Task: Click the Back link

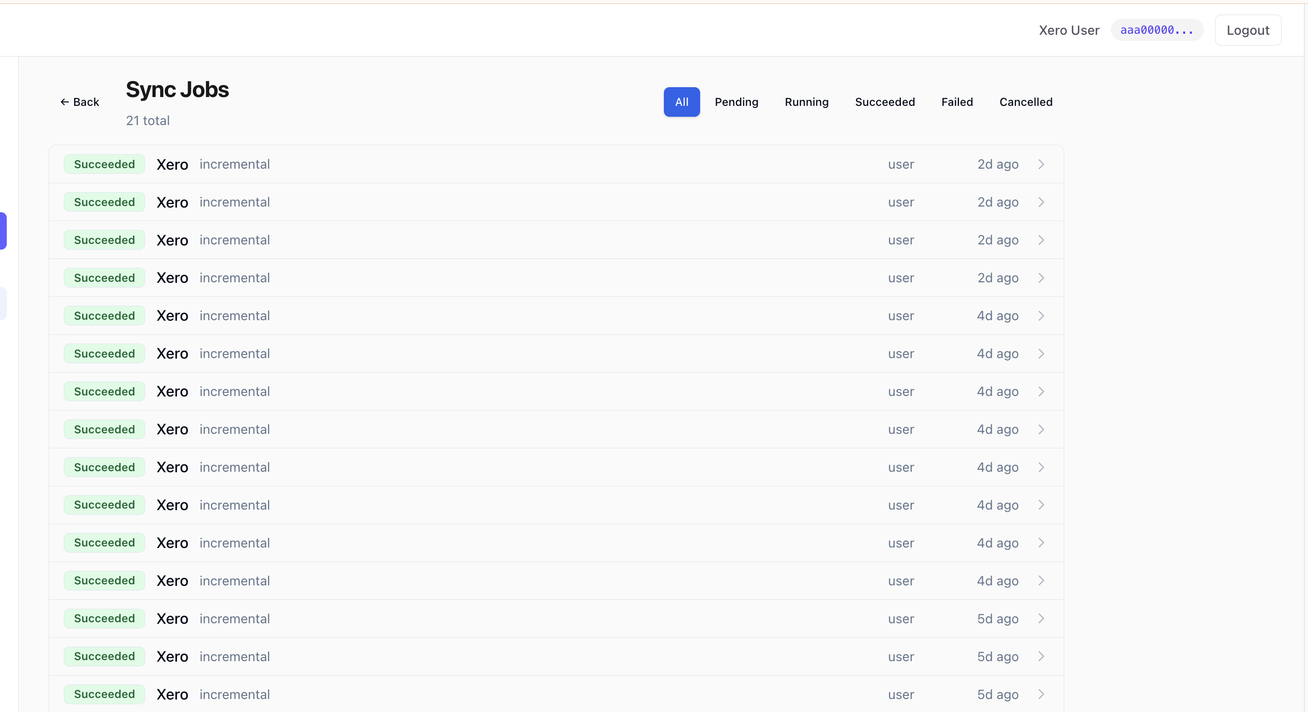Action: [x=79, y=102]
